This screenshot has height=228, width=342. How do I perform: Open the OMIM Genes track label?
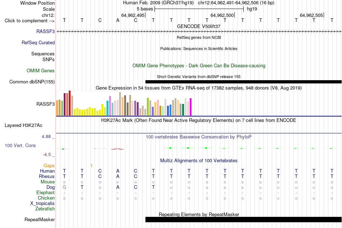coord(40,70)
